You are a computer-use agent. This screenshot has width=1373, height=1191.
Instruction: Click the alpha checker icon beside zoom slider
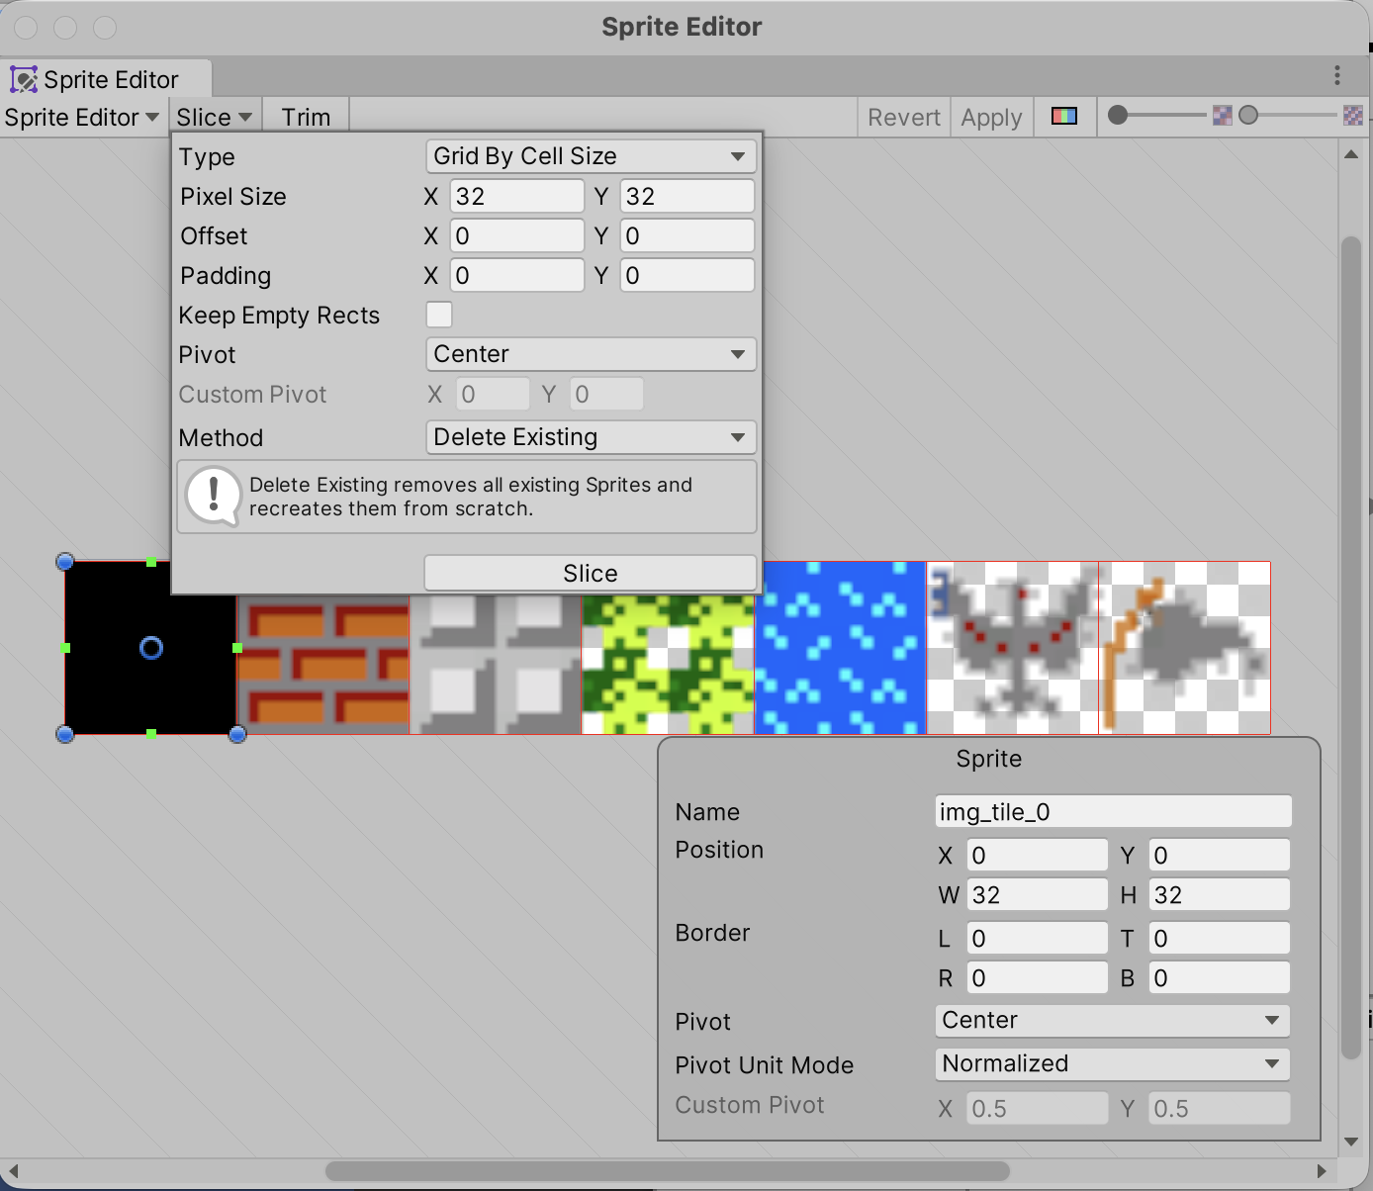tap(1223, 116)
